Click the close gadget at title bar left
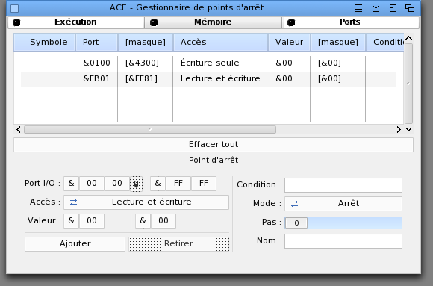 (15, 8)
